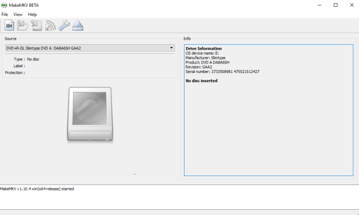Click the Open files video camera icon
Viewport: 359px width, 215px height.
(9, 26)
